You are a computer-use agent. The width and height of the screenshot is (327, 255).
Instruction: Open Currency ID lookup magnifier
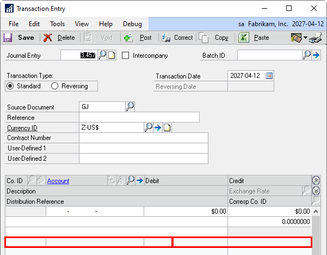pyautogui.click(x=149, y=127)
